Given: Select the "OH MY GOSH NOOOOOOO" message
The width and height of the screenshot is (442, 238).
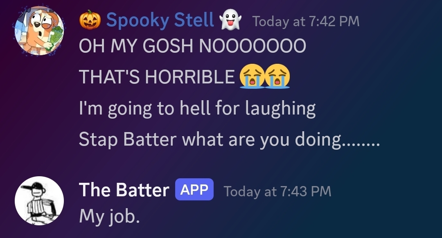Looking at the screenshot, I should pos(192,46).
